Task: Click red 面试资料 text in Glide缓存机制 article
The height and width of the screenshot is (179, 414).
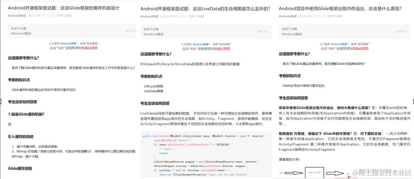Action: click(91, 48)
